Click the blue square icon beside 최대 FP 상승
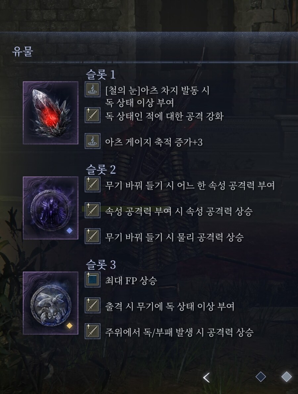The height and width of the screenshot is (394, 298). (x=92, y=279)
